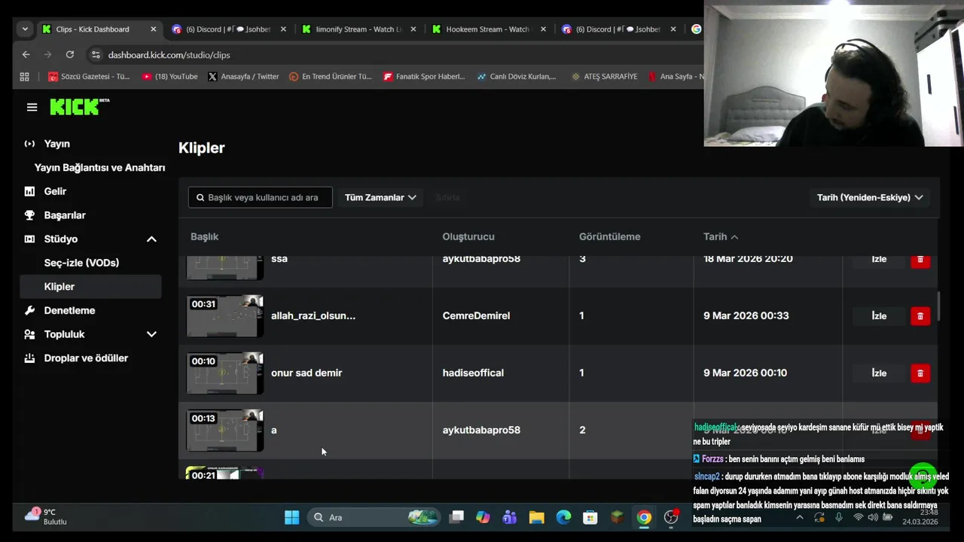Select Klipler in the sidebar
Image resolution: width=964 pixels, height=542 pixels.
tap(91, 287)
